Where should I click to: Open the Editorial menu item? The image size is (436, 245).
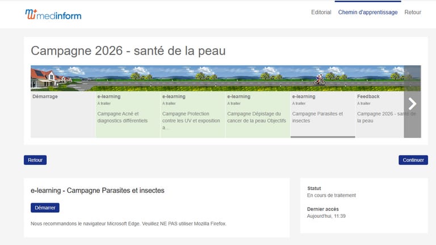[x=321, y=12]
